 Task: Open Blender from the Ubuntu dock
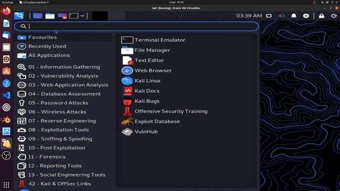point(6,119)
